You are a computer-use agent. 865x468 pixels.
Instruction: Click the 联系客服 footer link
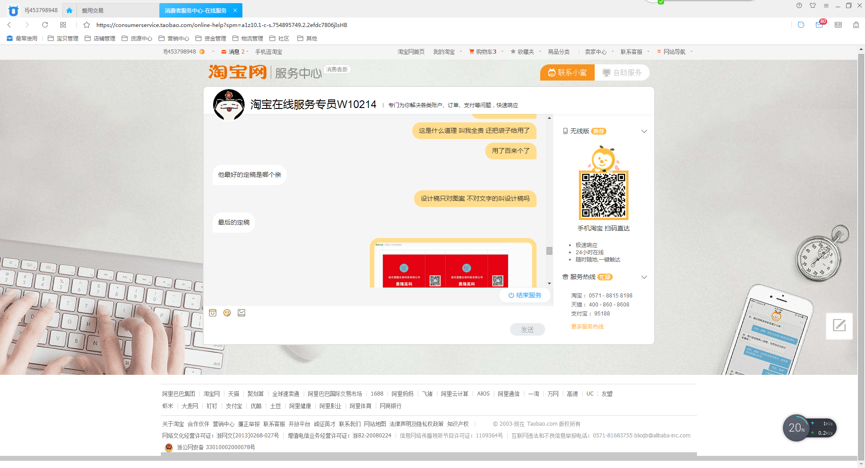(274, 424)
